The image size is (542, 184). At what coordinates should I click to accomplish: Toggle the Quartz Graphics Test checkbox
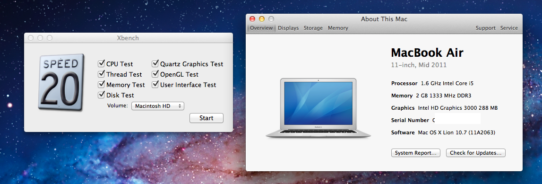pos(155,64)
